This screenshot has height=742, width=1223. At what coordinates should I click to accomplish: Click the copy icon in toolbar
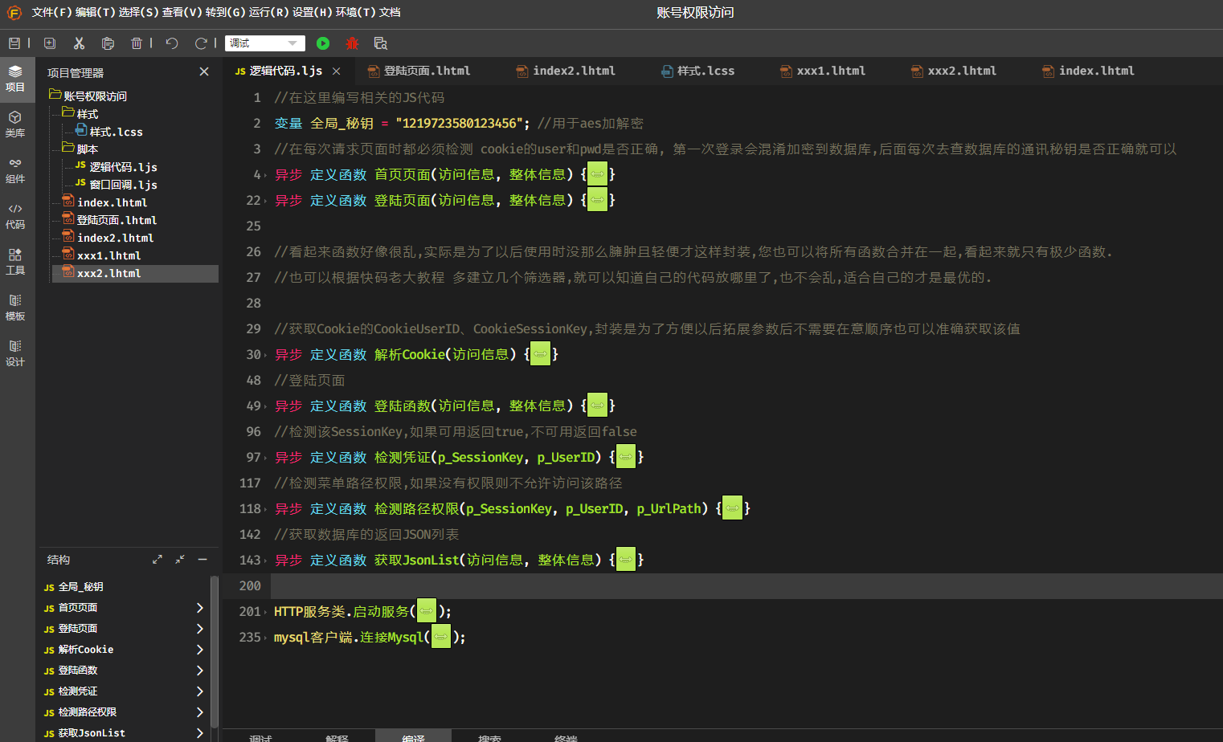coord(108,43)
